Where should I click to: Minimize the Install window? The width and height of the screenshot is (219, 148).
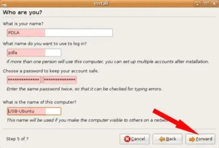click(x=197, y=4)
